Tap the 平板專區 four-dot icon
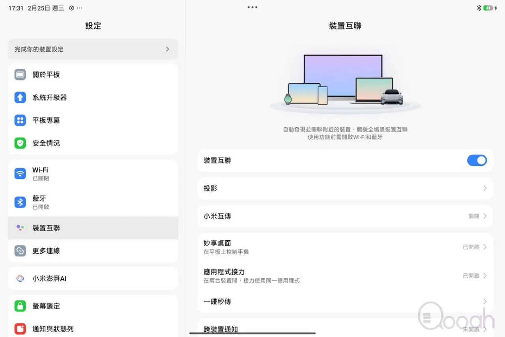The width and height of the screenshot is (505, 337). coord(20,120)
